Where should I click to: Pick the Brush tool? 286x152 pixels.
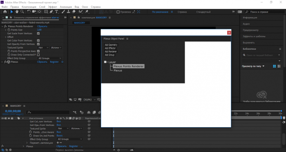63,12
